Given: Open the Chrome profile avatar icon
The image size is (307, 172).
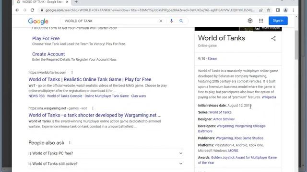Looking at the screenshot, I should point(285,10).
